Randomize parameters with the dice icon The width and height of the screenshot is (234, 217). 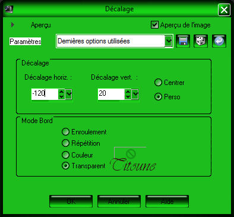click(201, 41)
